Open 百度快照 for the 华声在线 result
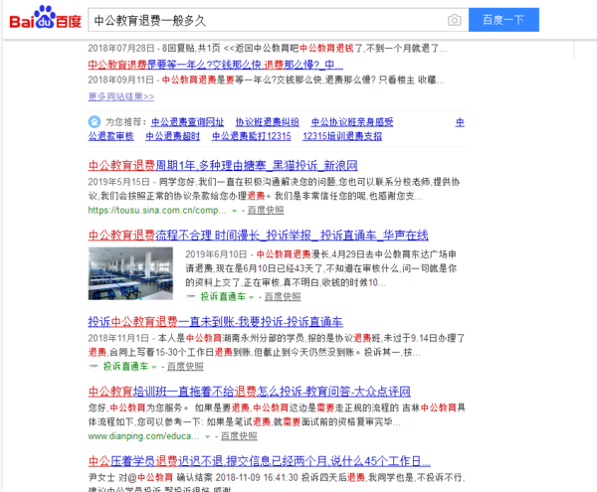The image size is (597, 492). click(283, 296)
